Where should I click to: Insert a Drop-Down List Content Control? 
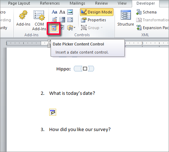pyautogui.click(x=70, y=20)
